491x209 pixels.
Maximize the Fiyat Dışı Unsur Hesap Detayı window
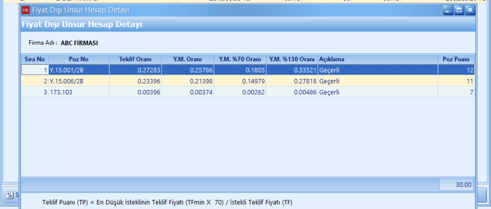click(x=459, y=10)
